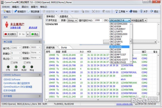Click the CRC list scrollbar thumb
Image resolution: width=162 pixels, height=108 pixels.
tap(131, 41)
